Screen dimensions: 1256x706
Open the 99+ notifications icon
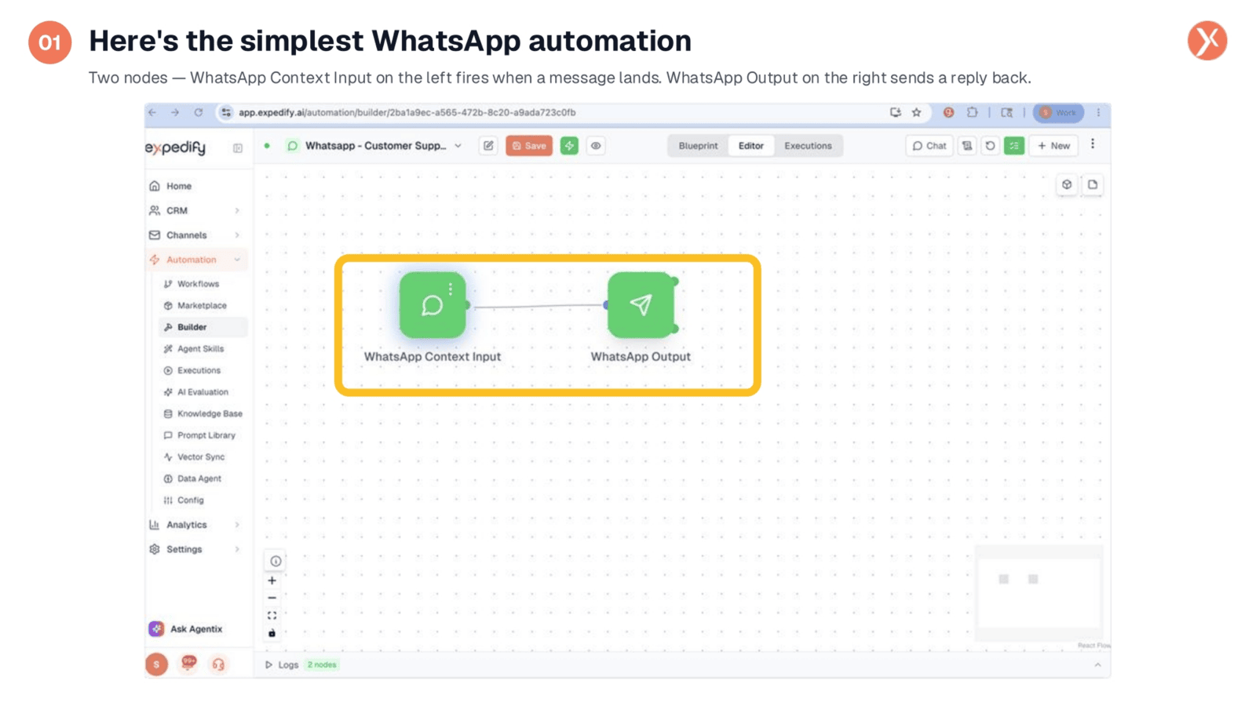pos(188,664)
